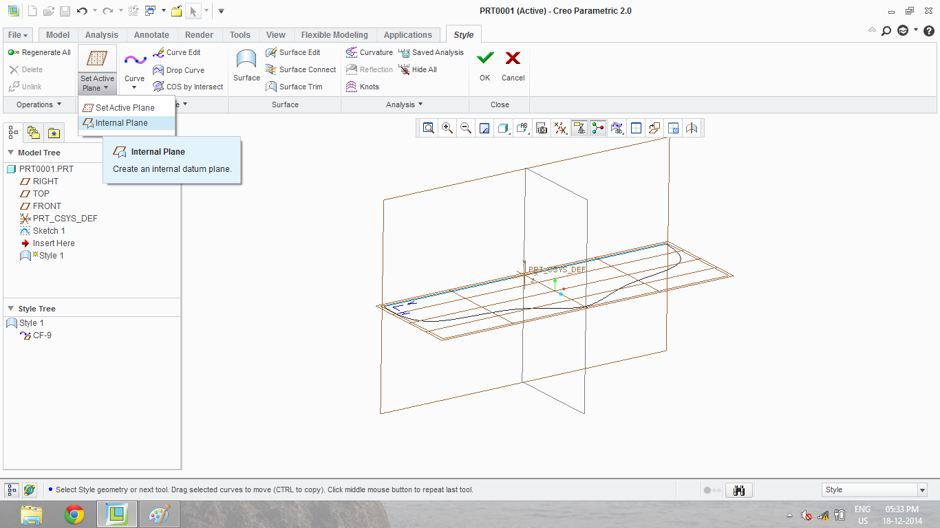Toggle annotation display in graphics toolbar

click(x=579, y=128)
